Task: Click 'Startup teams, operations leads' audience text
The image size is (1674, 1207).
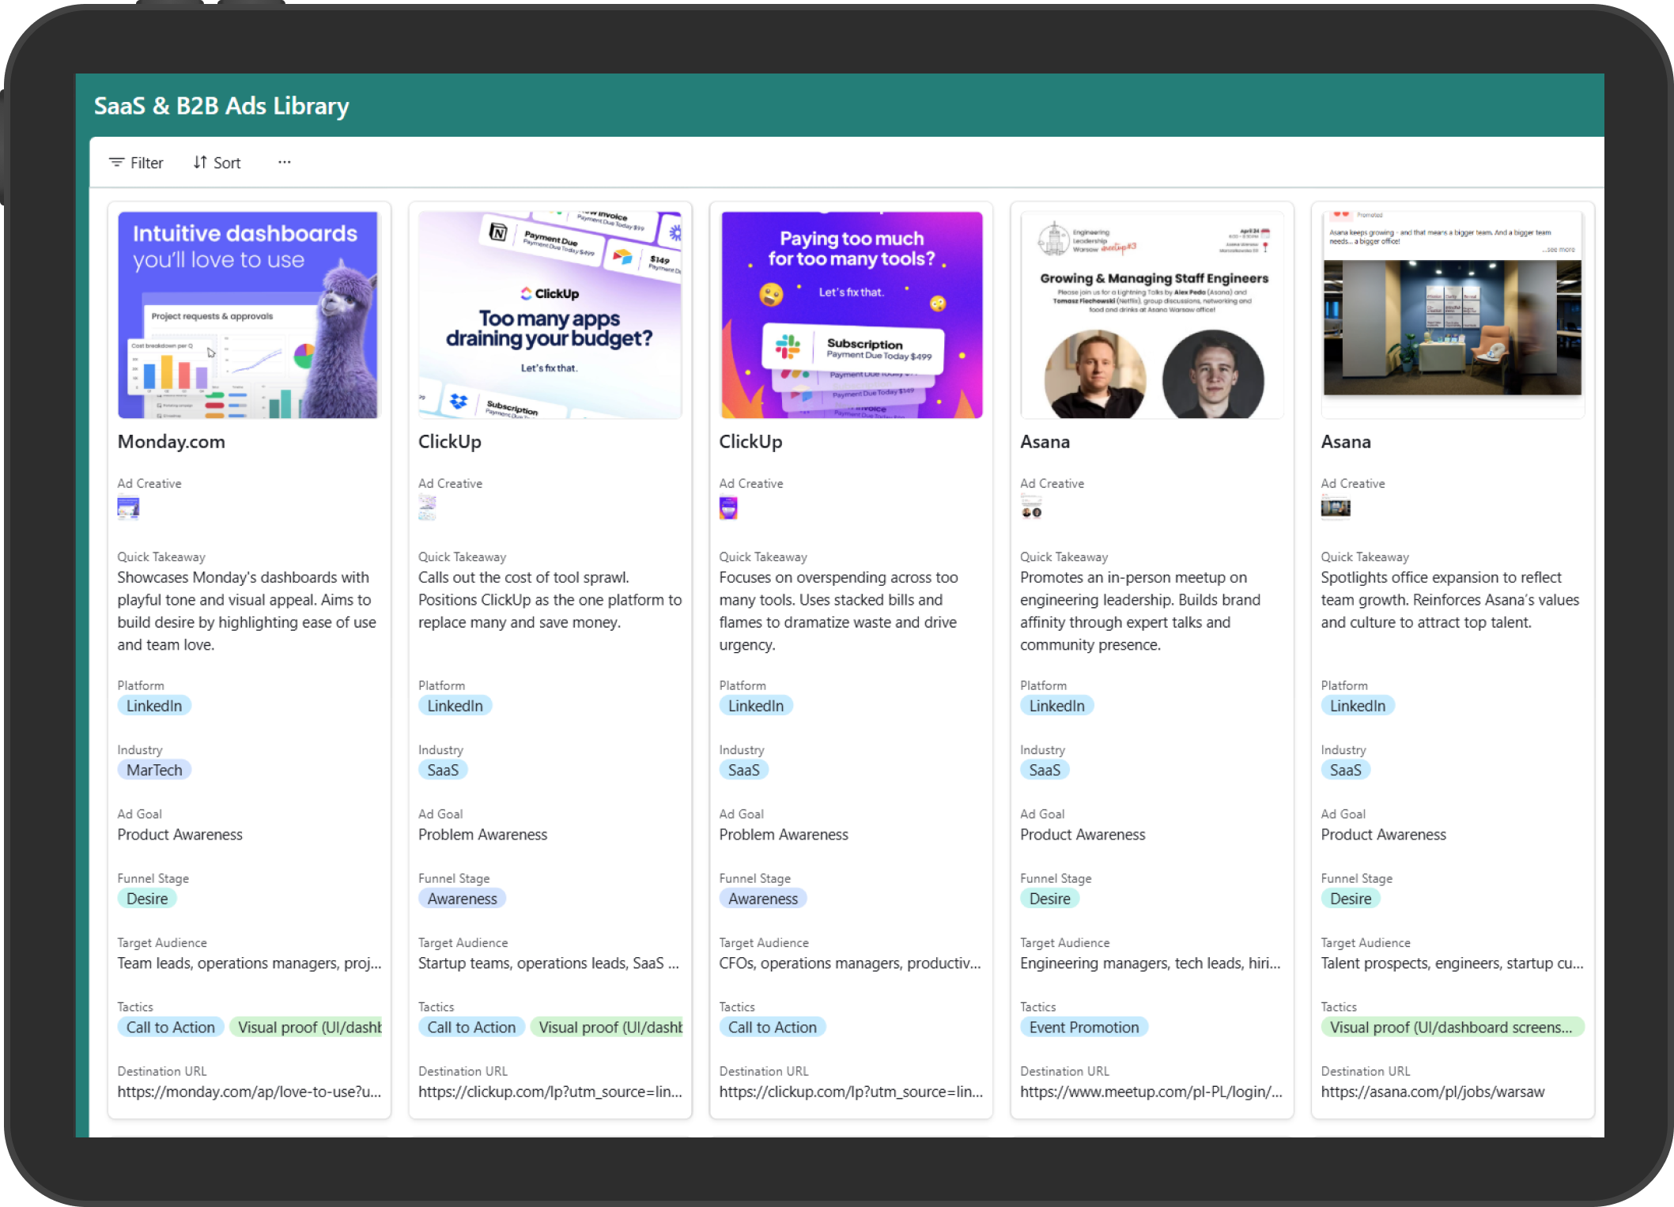Action: 548,964
